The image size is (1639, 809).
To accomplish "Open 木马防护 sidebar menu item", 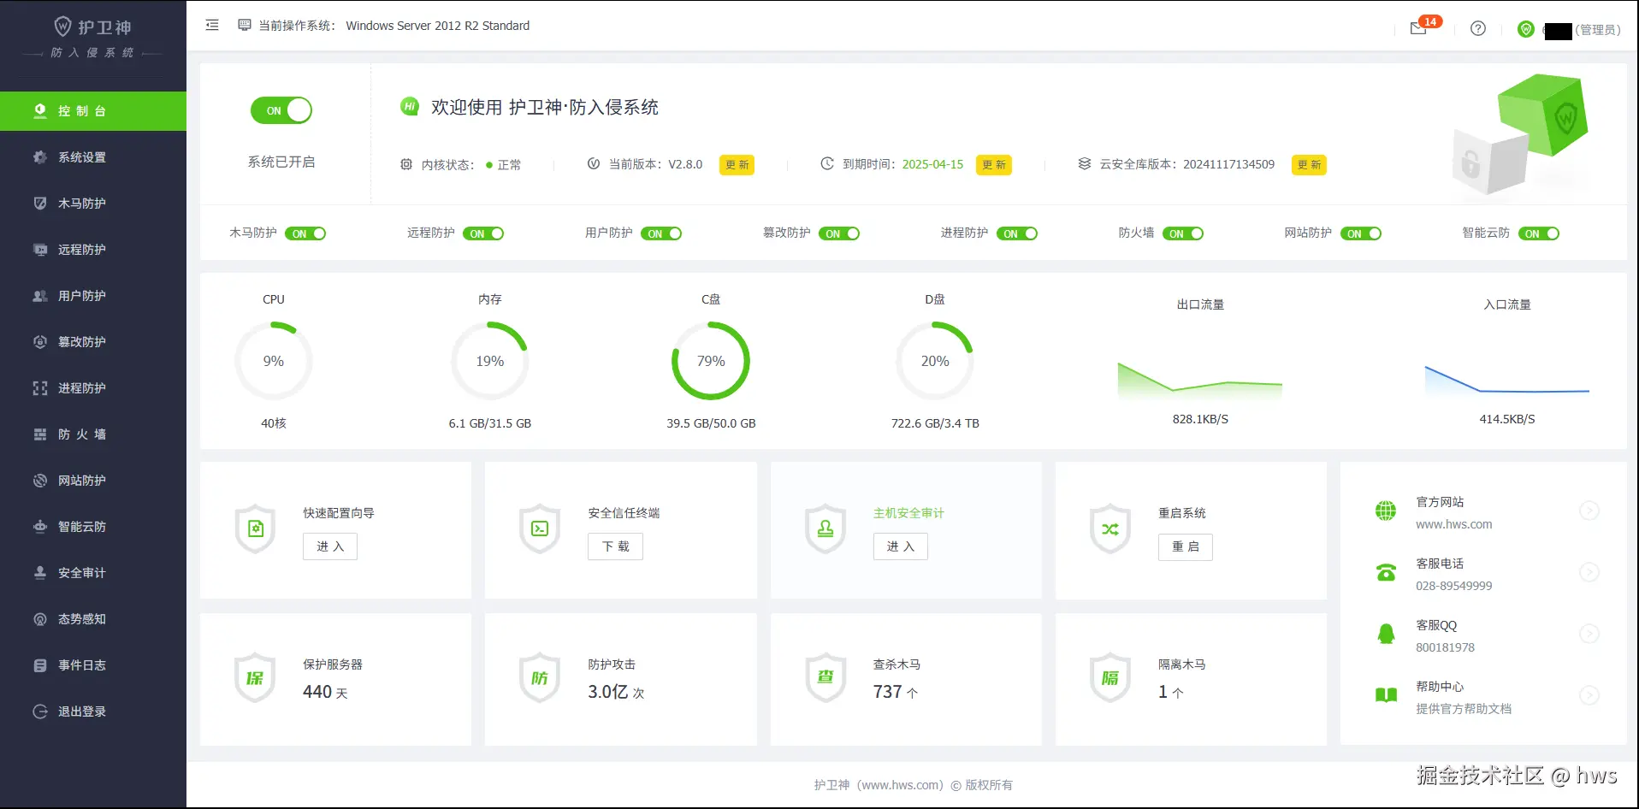I will (93, 204).
